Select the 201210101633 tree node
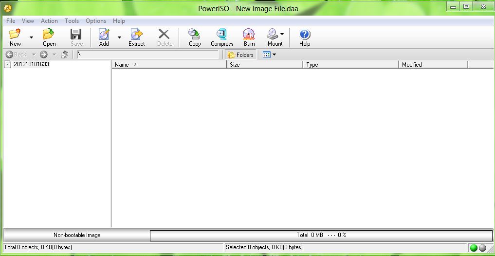Viewport: 495px width, 256px height. 31,64
